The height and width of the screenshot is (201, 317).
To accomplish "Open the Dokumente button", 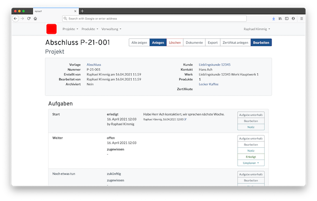I will tap(194, 43).
